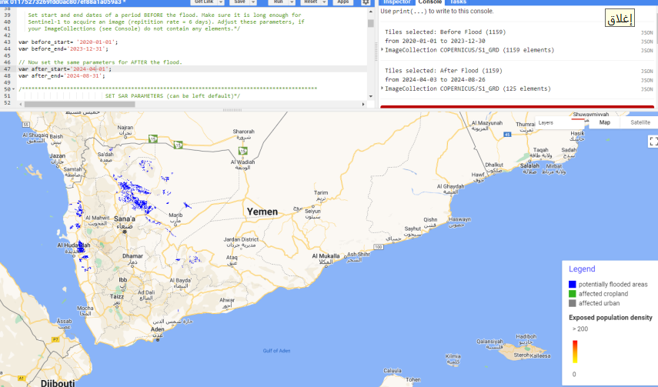Click the Apps button in the toolbar

pyautogui.click(x=342, y=2)
